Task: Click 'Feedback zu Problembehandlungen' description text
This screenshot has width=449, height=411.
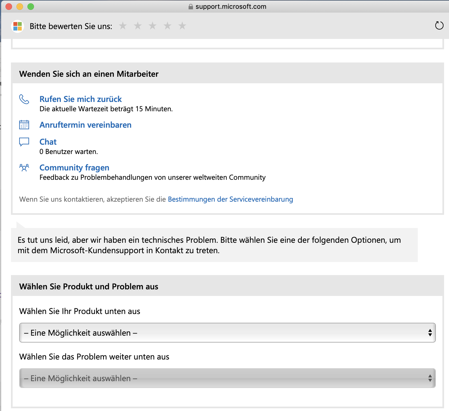Action: [x=152, y=177]
